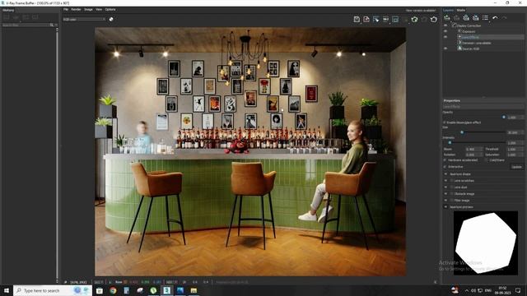The width and height of the screenshot is (527, 296).
Task: Click the Rotation value field
Action: [x=474, y=155]
